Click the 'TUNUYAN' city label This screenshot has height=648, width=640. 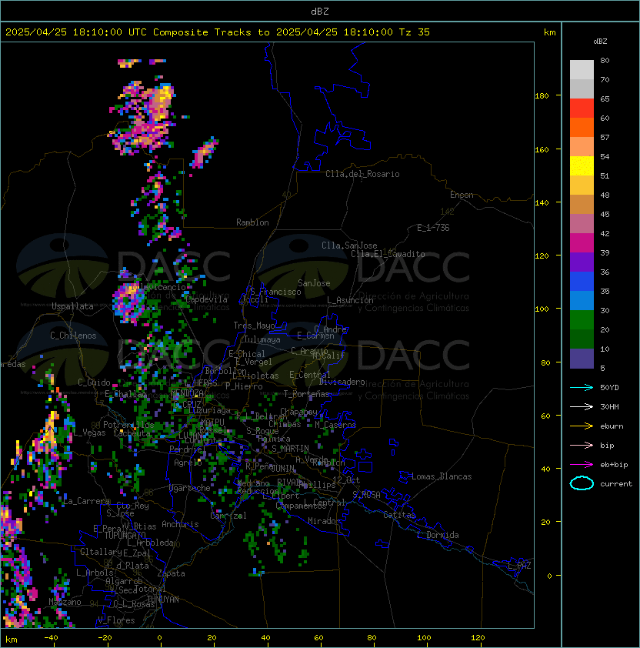[163, 600]
